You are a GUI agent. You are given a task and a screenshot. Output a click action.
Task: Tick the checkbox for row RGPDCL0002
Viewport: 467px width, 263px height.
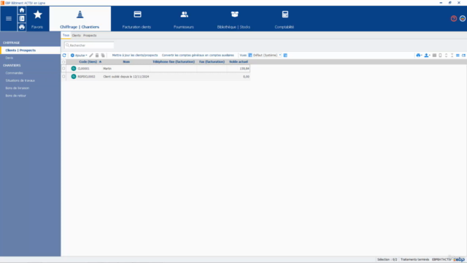(63, 77)
